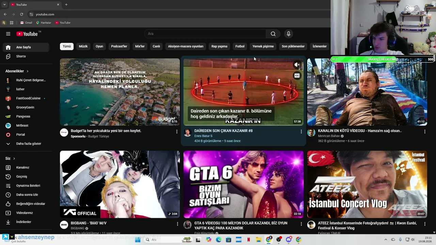The width and height of the screenshot is (436, 245).
Task: Click Mevtcan Bahav channel avatar
Action: click(x=311, y=133)
